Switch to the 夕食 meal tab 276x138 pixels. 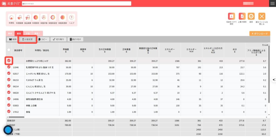point(28,33)
